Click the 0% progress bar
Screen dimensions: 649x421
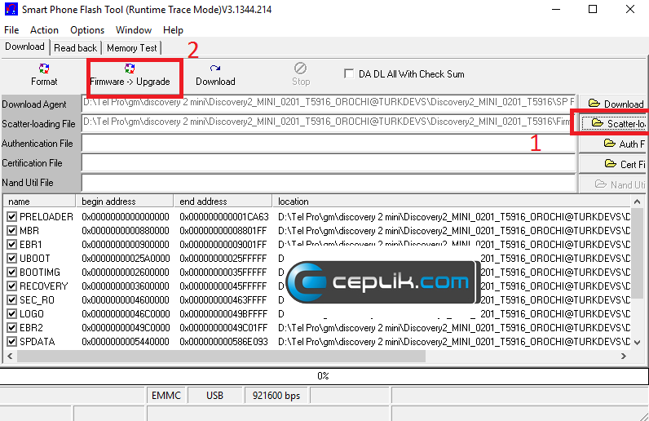tap(324, 376)
